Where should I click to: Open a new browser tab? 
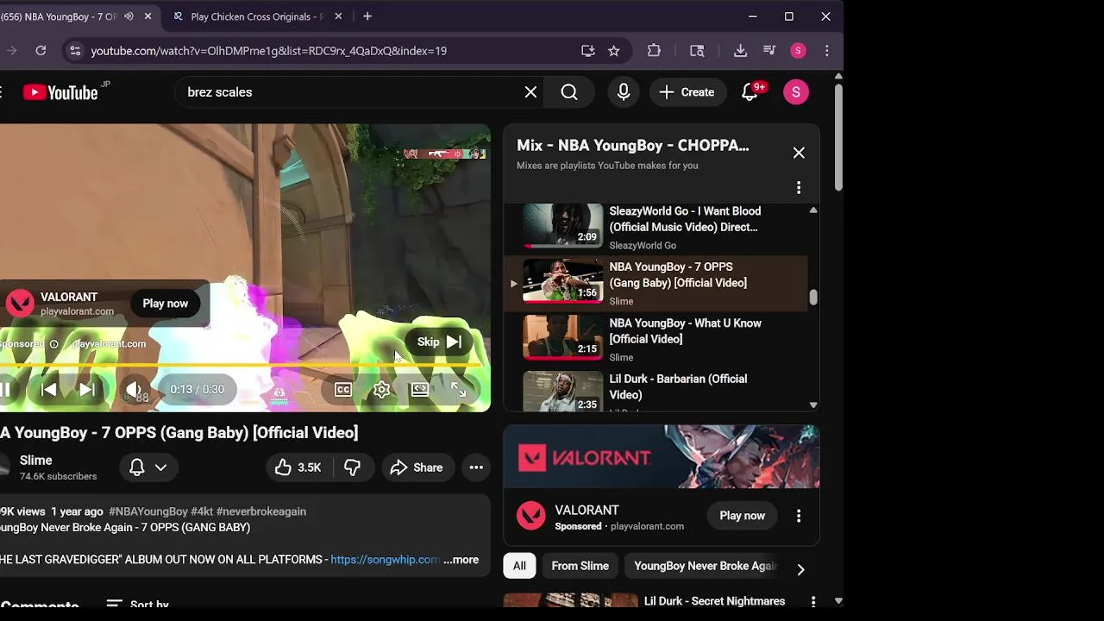[367, 16]
